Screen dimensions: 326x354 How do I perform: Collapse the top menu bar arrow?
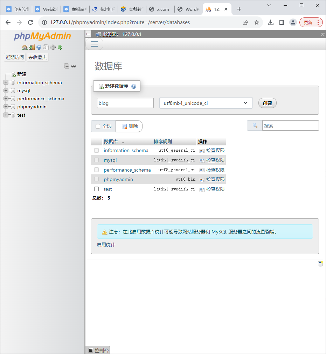pyautogui.click(x=322, y=35)
